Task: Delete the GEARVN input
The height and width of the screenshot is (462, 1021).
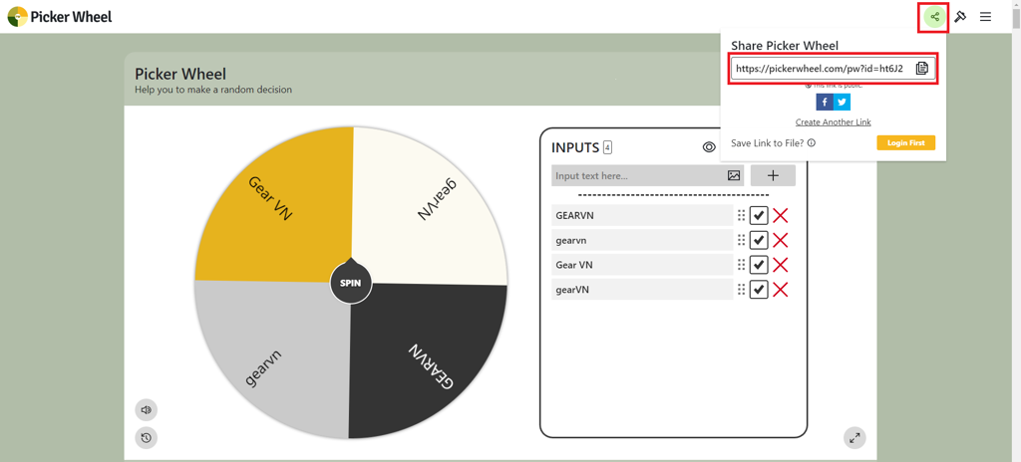Action: pos(780,215)
